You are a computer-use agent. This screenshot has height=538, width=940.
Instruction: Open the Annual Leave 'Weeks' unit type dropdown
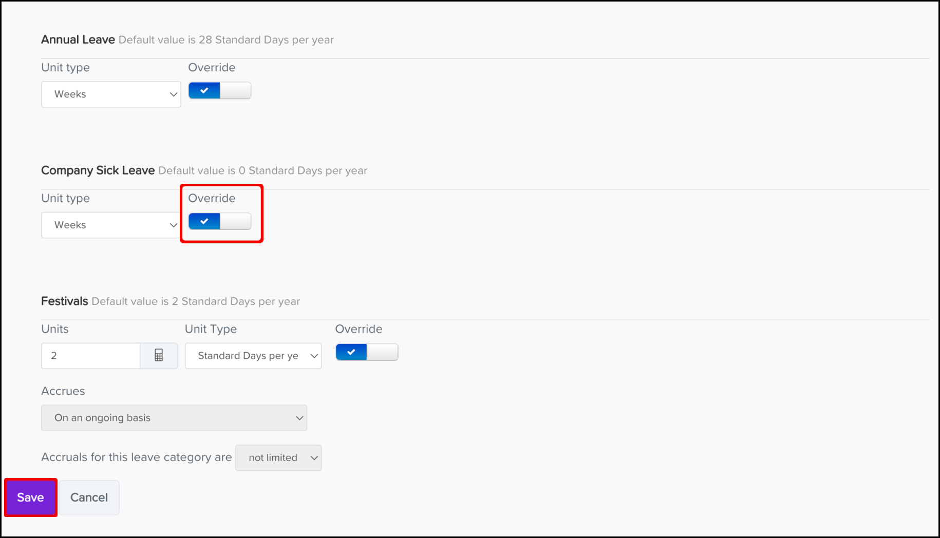110,94
